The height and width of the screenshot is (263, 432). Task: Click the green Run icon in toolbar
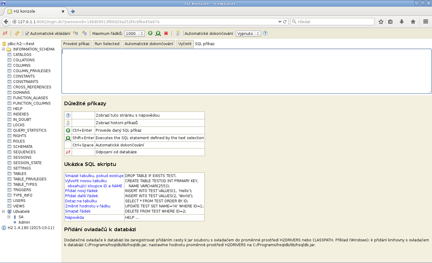[150, 33]
